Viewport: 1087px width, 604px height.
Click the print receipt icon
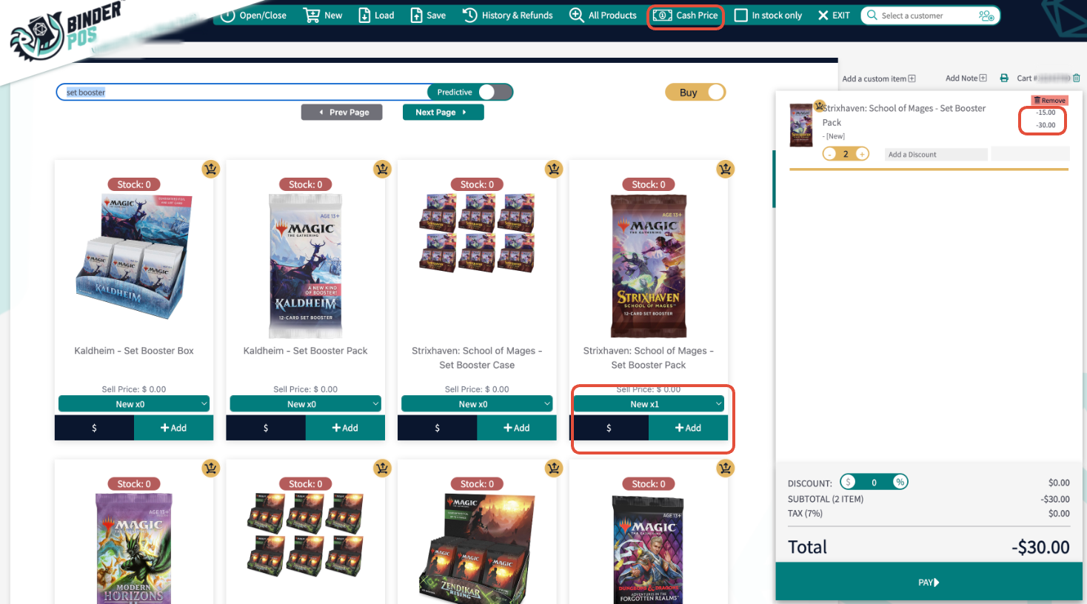pos(1004,78)
